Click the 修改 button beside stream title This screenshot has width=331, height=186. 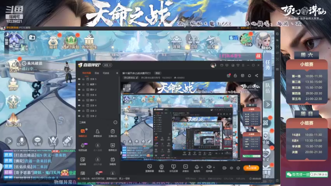[x=158, y=73]
